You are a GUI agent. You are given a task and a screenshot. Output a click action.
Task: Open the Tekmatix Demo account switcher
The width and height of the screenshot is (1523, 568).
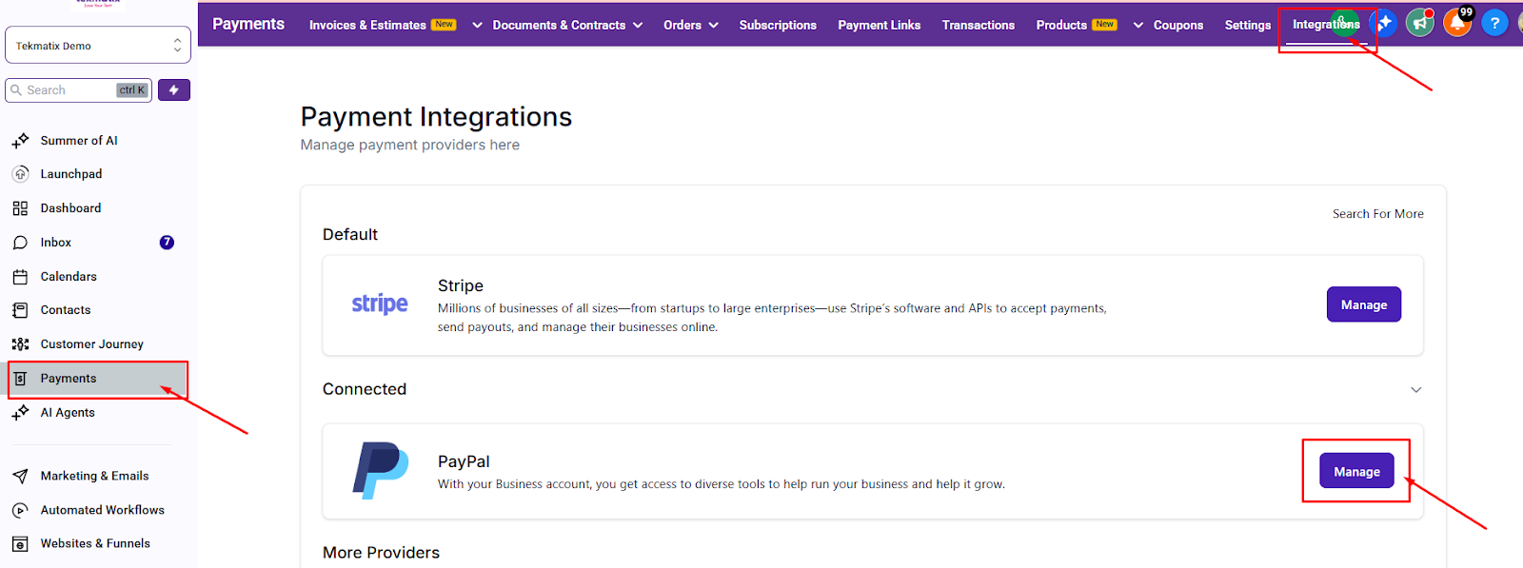coord(98,45)
